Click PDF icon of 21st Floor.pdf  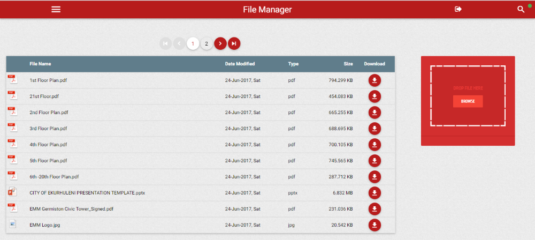coord(13,95)
